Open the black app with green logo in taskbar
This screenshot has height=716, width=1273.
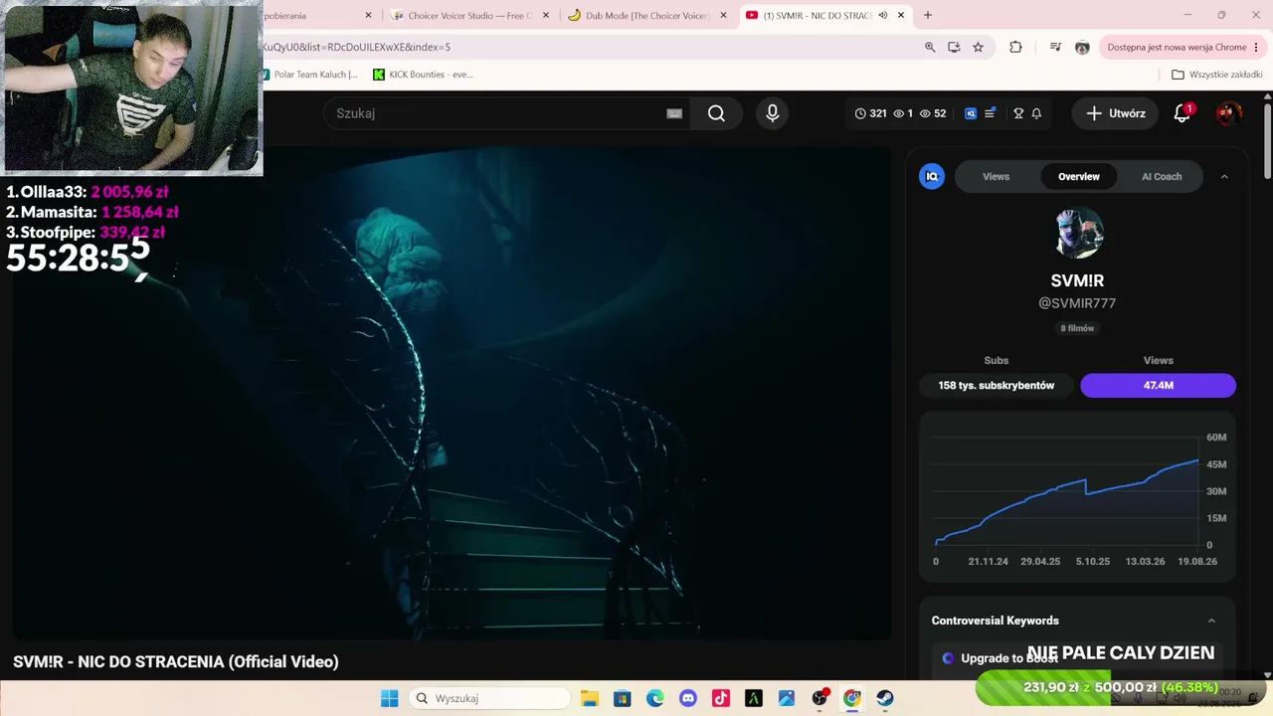(753, 698)
